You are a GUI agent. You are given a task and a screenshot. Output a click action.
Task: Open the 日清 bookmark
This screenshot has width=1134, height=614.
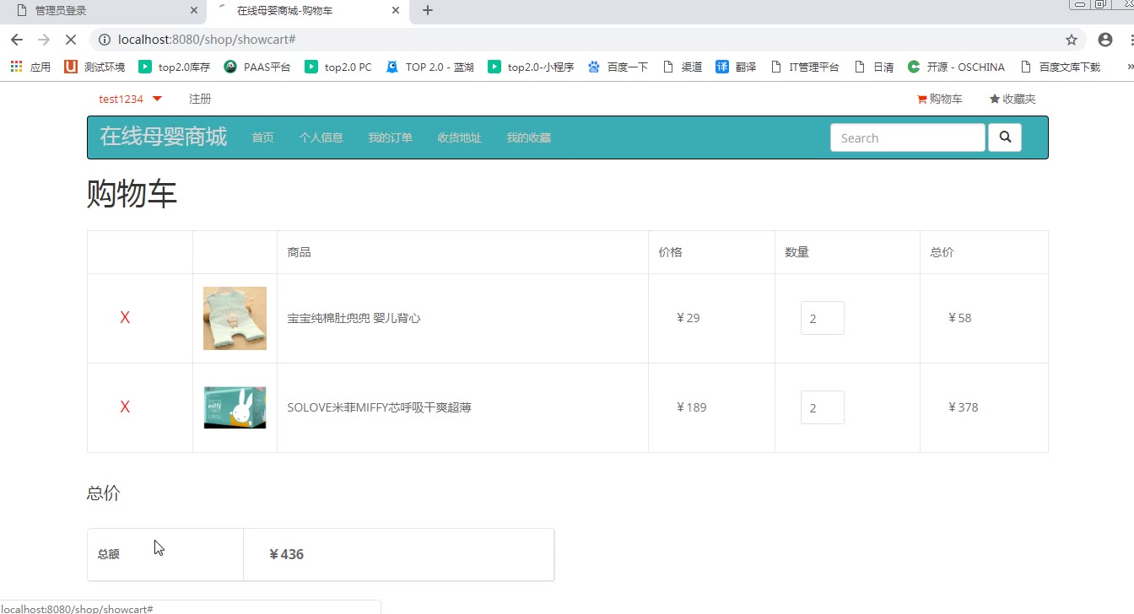tap(874, 67)
